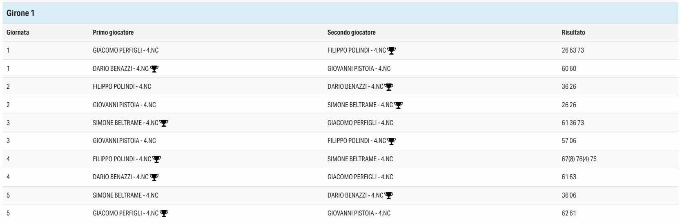
Task: Select the result 67(8) 76(4) 75
Action: pos(579,159)
